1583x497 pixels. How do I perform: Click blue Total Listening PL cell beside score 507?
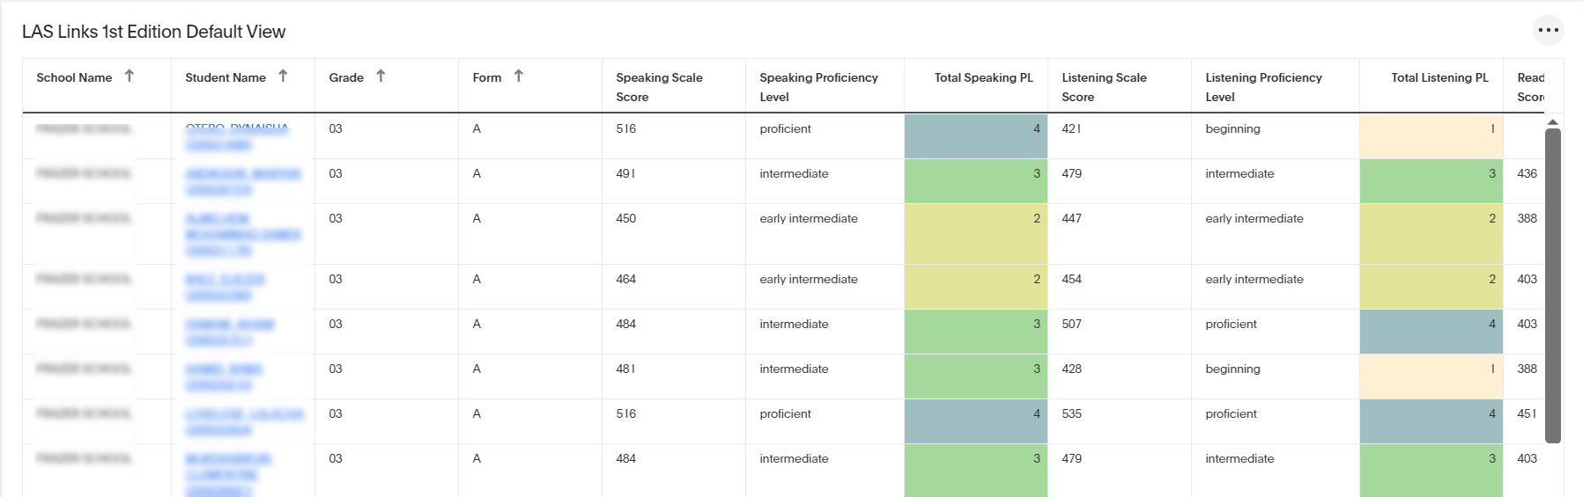point(1431,332)
